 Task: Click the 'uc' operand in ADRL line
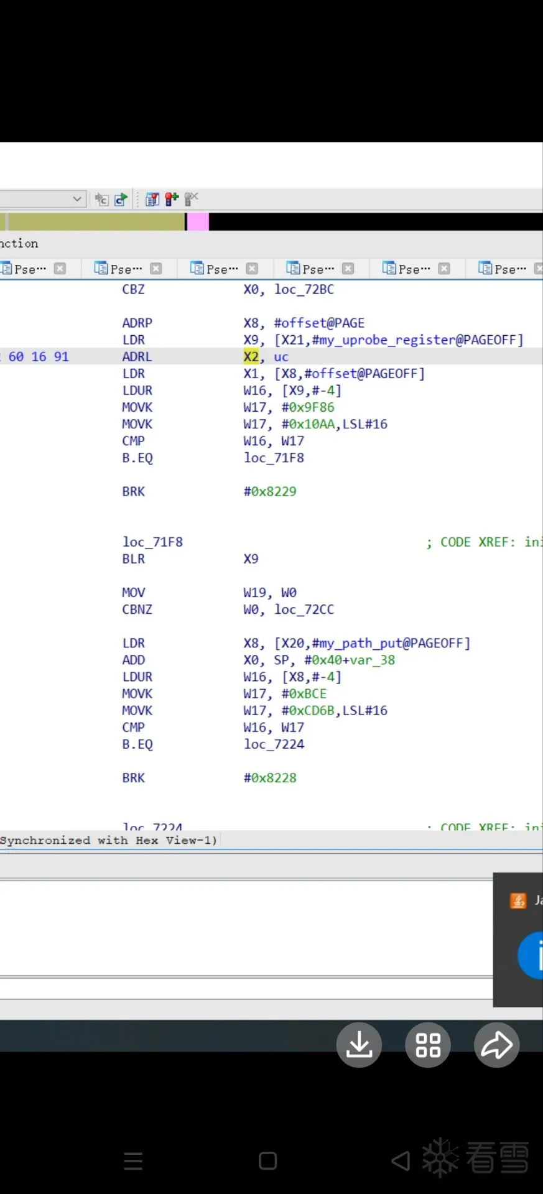point(281,357)
